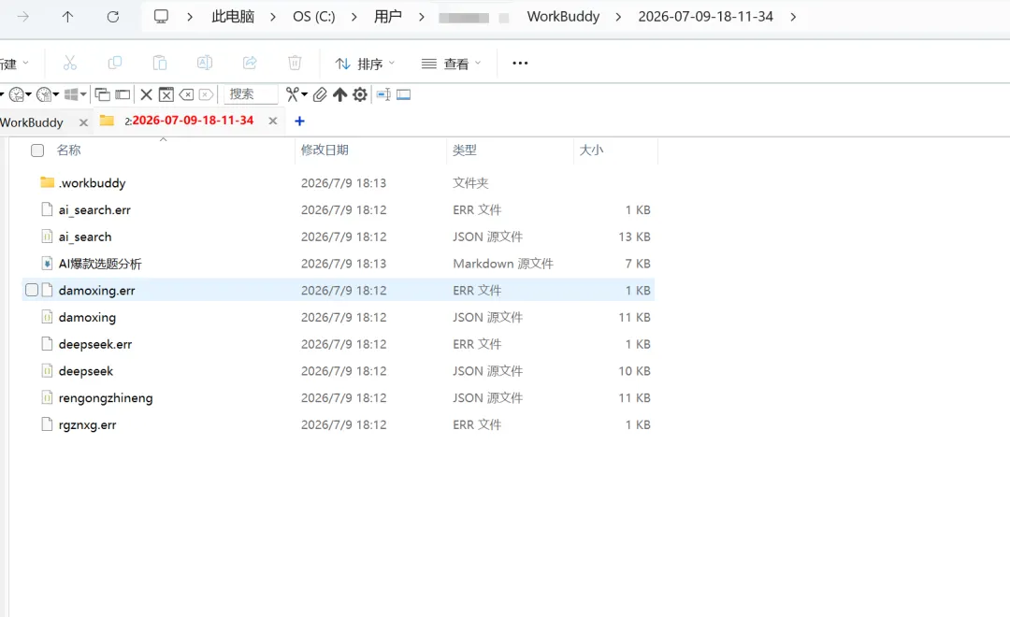Click the Forward arrow navigation button

23,17
